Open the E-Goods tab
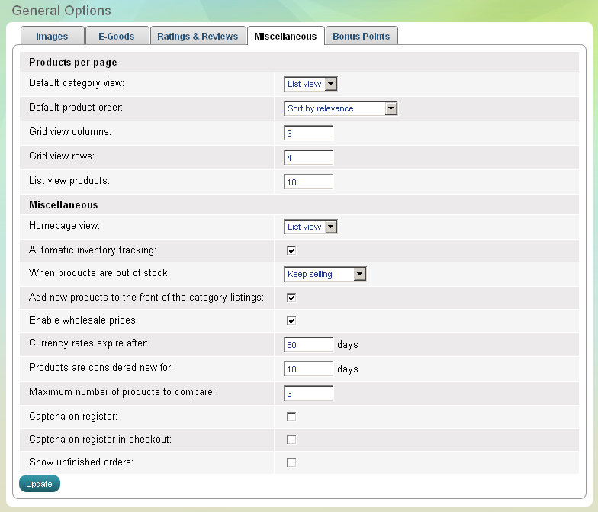 click(116, 36)
